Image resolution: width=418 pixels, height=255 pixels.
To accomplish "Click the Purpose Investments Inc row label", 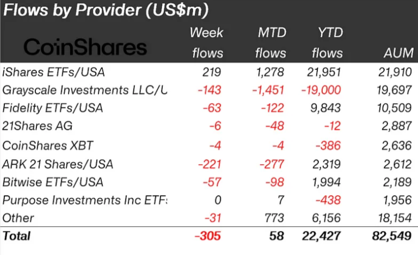I will click(84, 200).
